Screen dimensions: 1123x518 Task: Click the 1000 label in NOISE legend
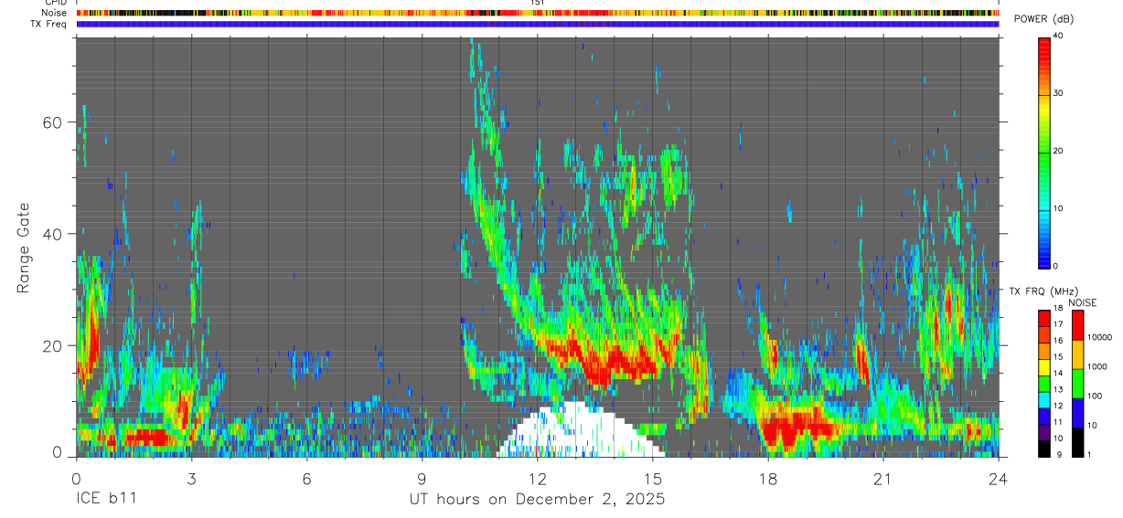[x=1097, y=366]
